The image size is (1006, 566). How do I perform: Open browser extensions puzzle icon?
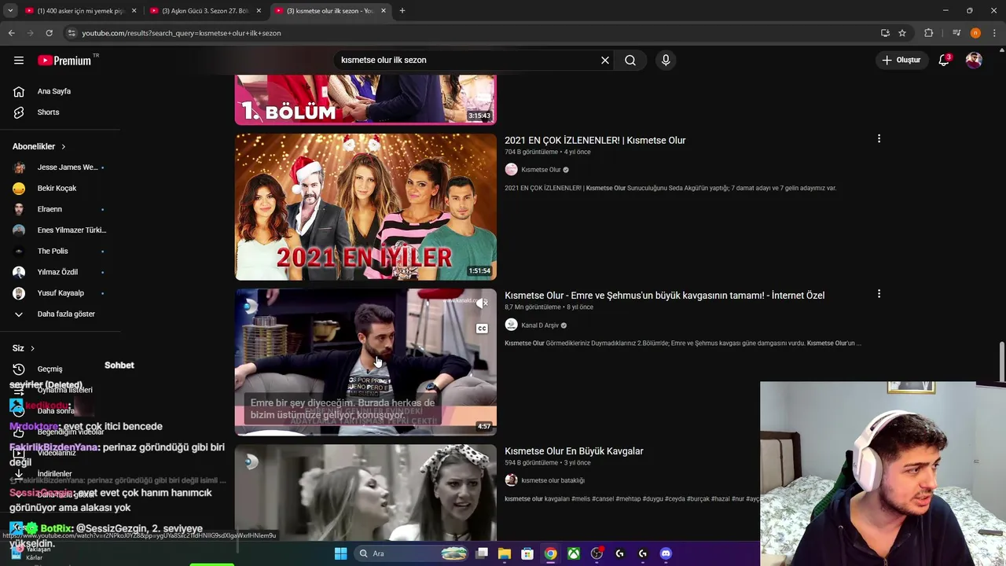point(929,33)
